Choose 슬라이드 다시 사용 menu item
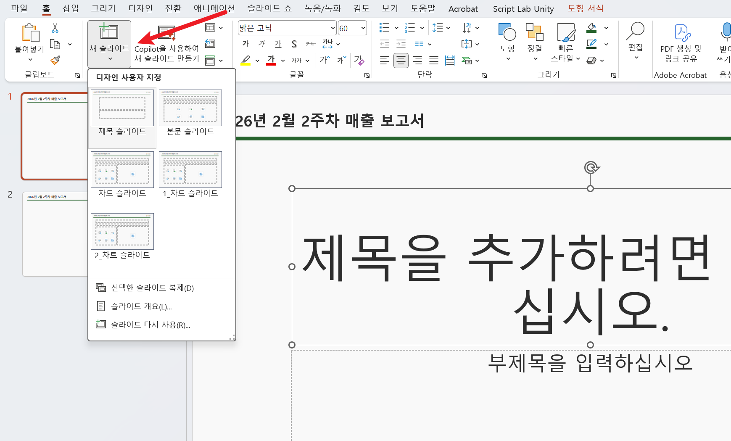731x441 pixels. click(162, 325)
